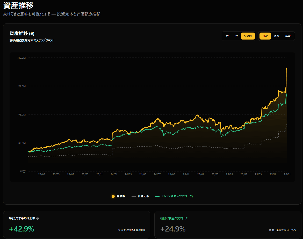Select the 1Y time range

coord(227,36)
